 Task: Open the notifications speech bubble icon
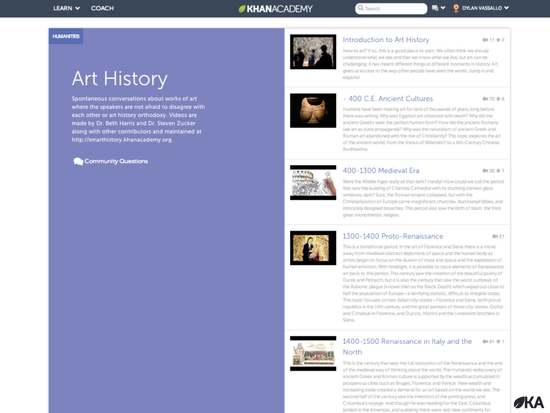435,8
